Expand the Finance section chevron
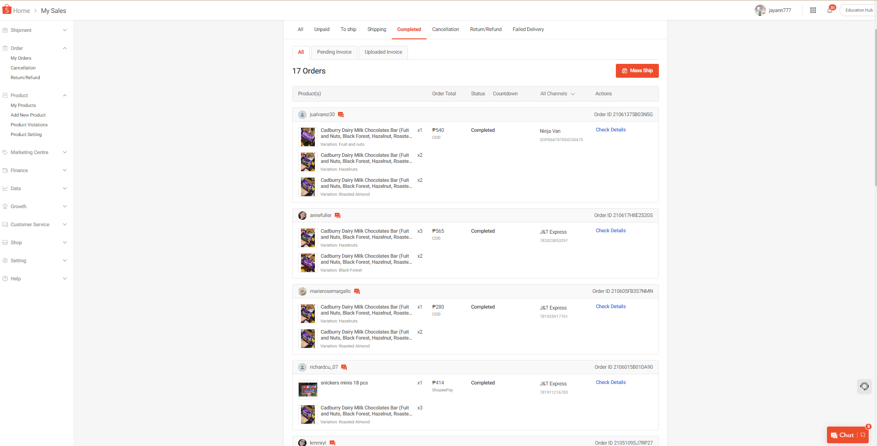The image size is (877, 446). click(65, 171)
